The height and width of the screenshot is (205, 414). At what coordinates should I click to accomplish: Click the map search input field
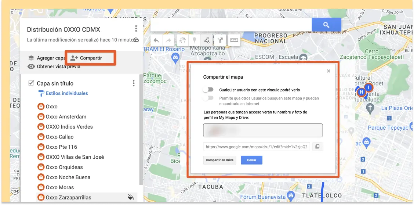tap(231, 25)
